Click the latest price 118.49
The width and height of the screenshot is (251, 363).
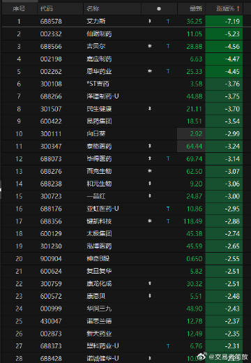(193, 221)
